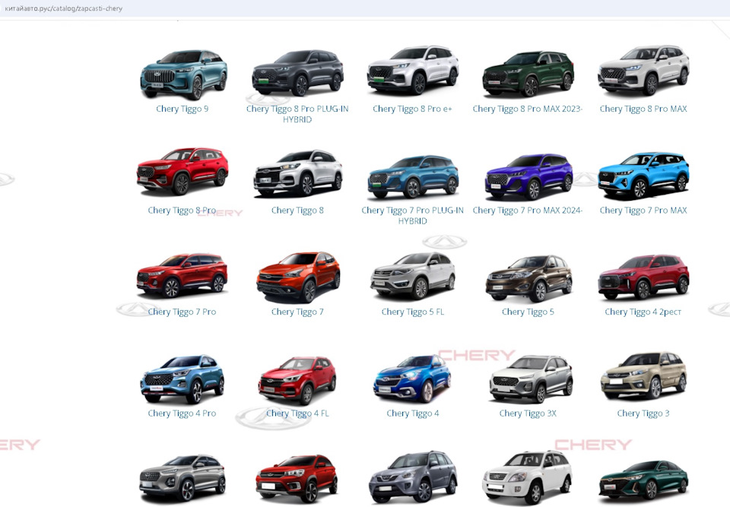Viewport: 730px width, 507px height.
Task: Open the Chery Tiggo 8 Pro e+ link
Action: 412,109
